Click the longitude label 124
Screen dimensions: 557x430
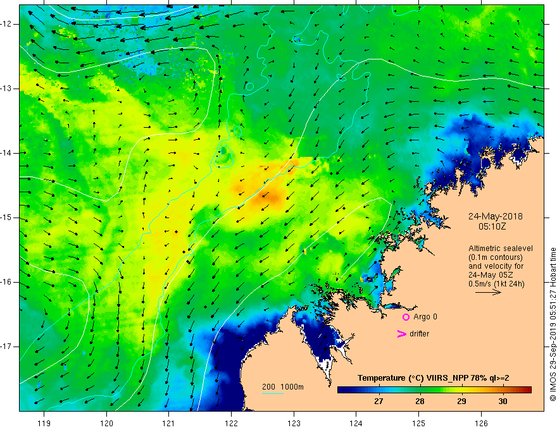(356, 423)
